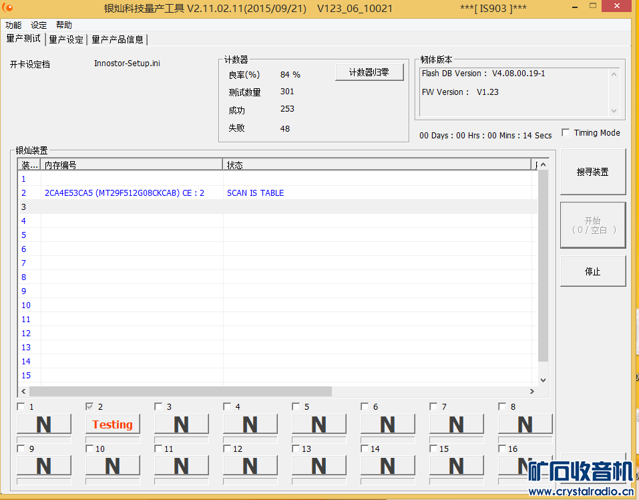Click the port 15 N status button
This screenshot has height=500, width=639.
tap(456, 466)
